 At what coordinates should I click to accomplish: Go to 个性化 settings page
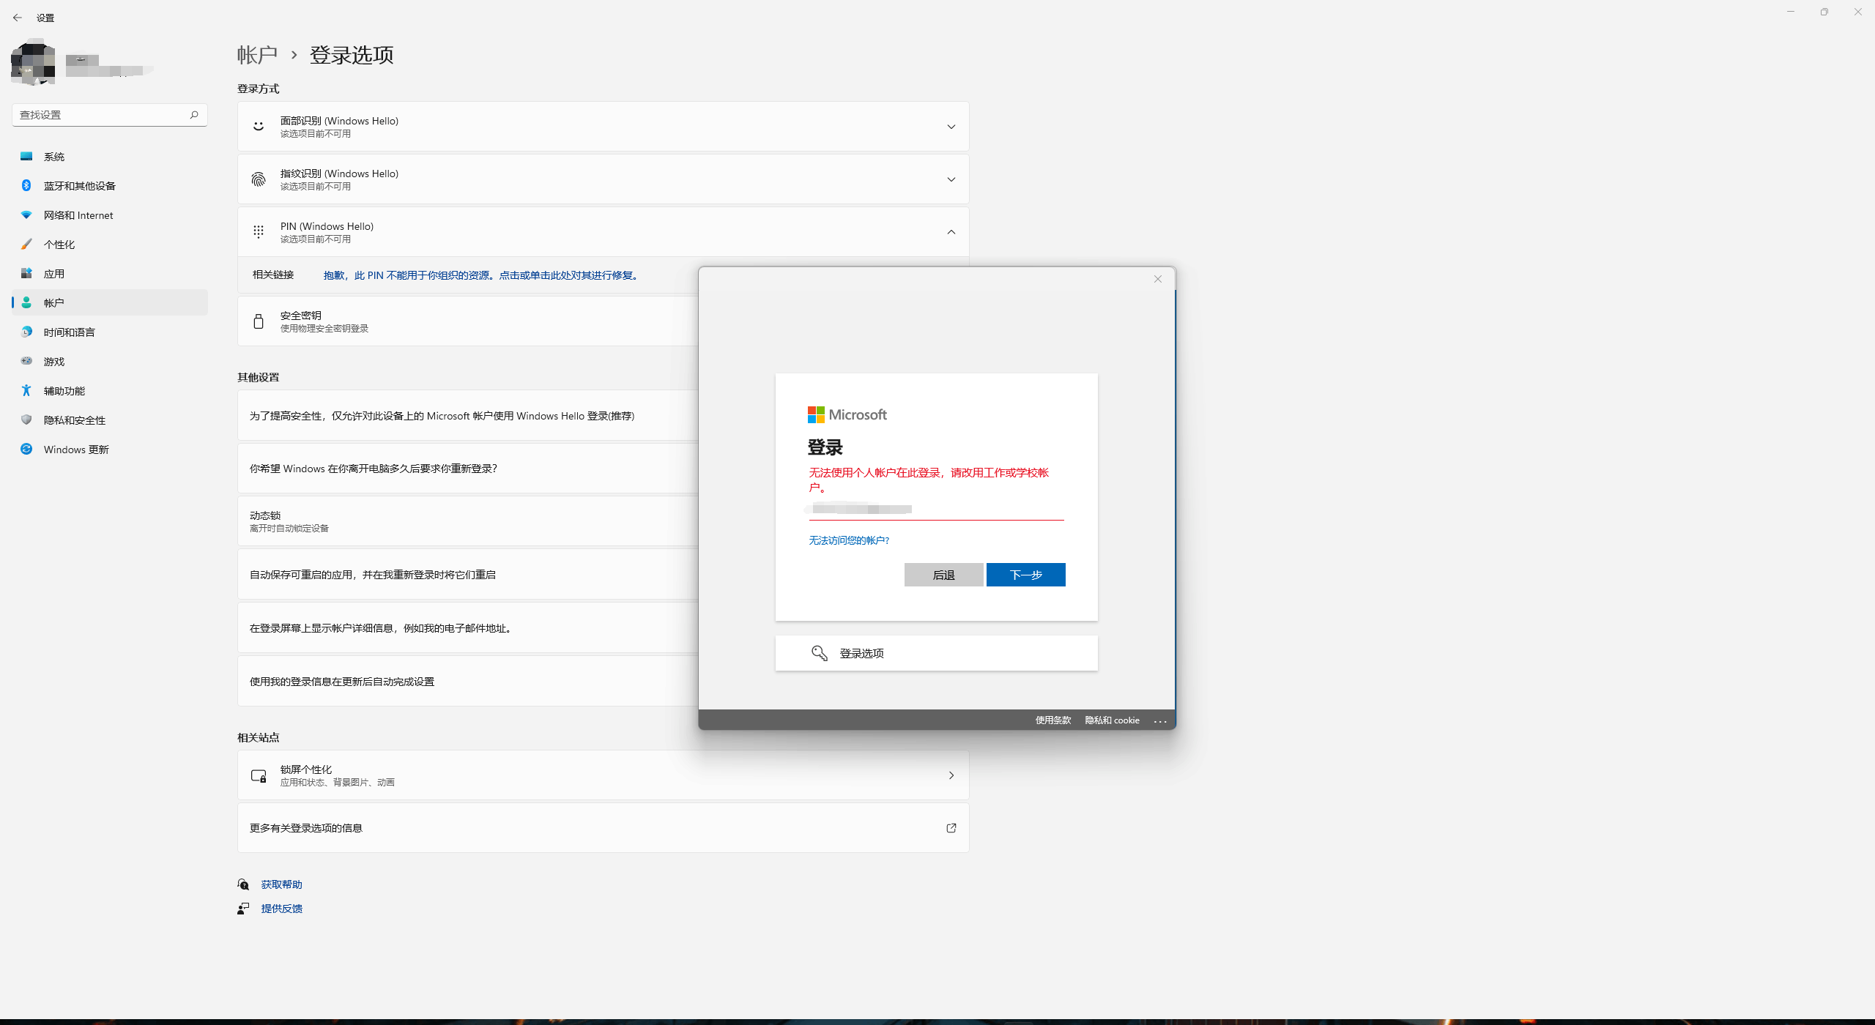pyautogui.click(x=59, y=245)
